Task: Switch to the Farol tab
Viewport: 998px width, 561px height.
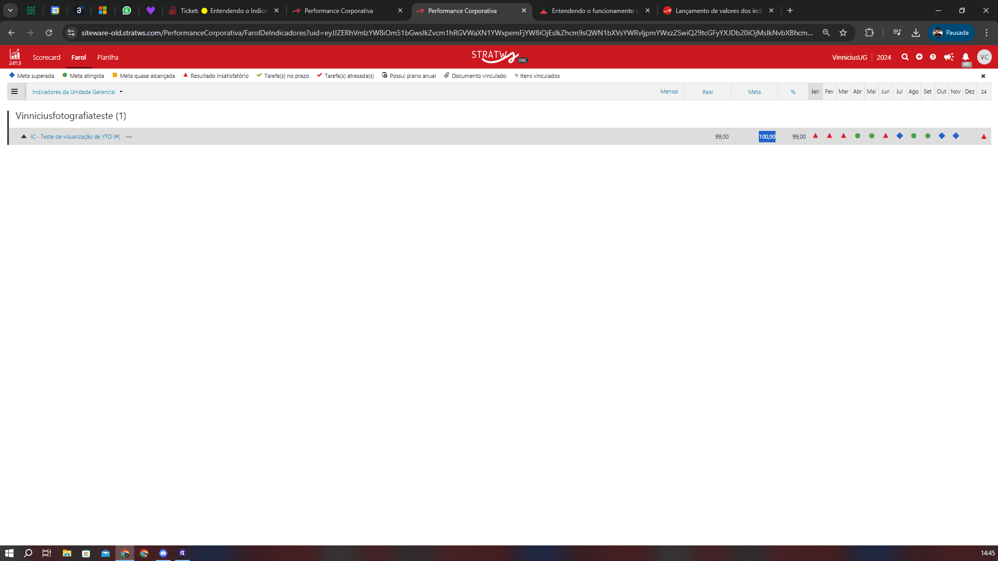Action: 78,57
